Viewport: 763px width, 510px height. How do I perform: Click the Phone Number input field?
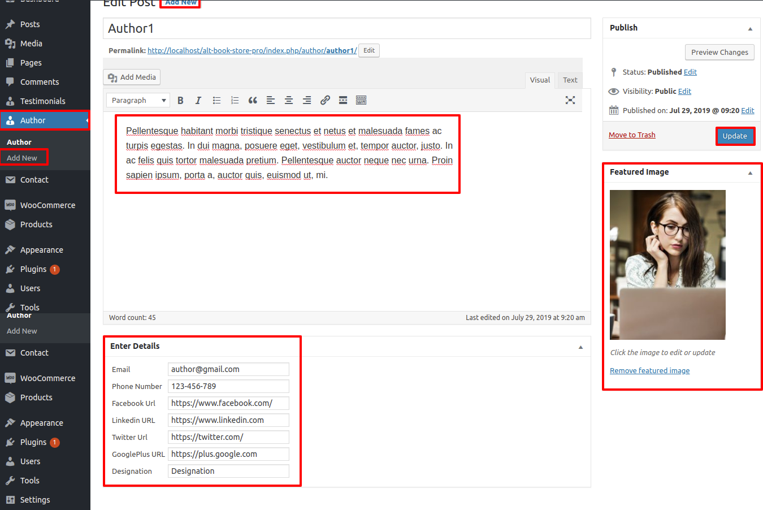pyautogui.click(x=228, y=386)
